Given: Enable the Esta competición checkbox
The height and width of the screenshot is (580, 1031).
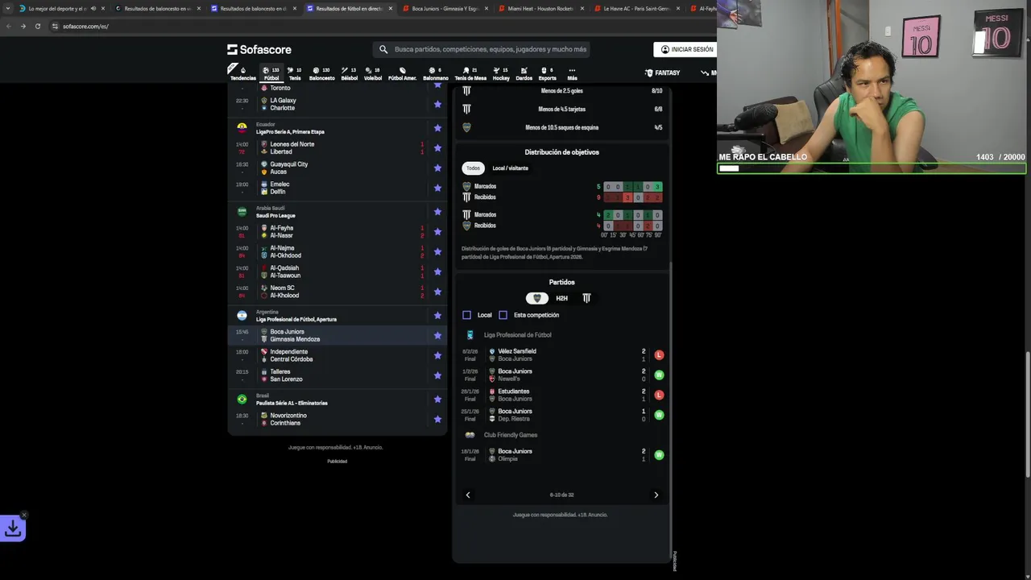Looking at the screenshot, I should (503, 315).
